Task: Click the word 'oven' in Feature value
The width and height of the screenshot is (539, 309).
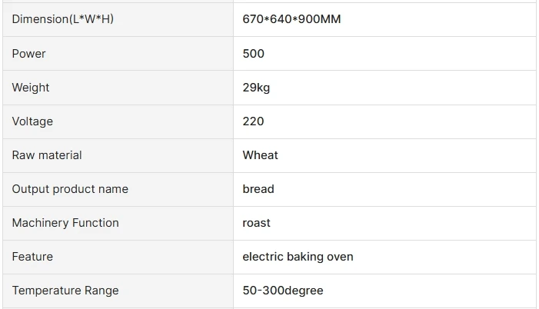Action: tap(339, 257)
